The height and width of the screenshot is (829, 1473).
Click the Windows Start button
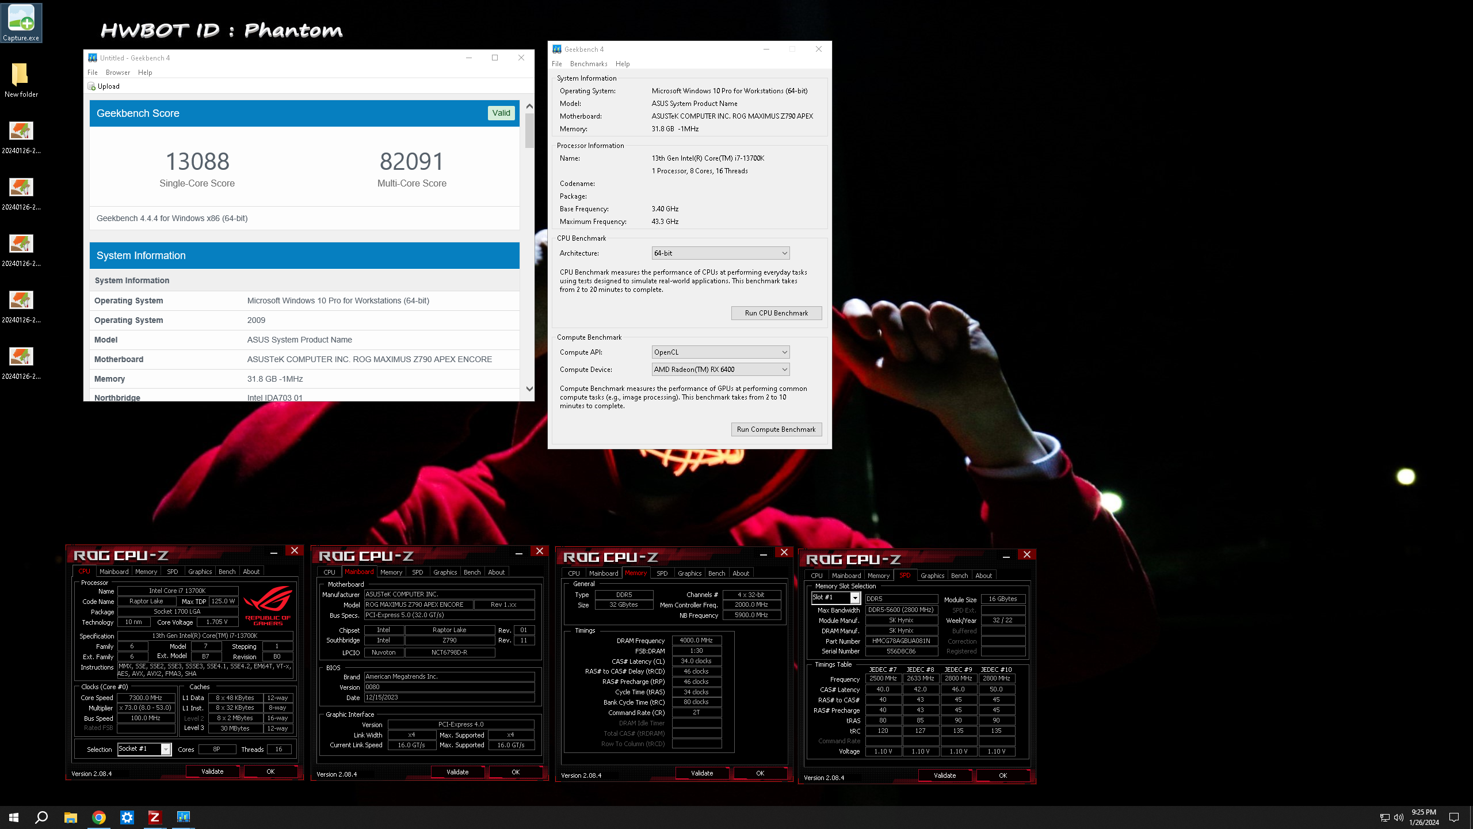click(14, 817)
